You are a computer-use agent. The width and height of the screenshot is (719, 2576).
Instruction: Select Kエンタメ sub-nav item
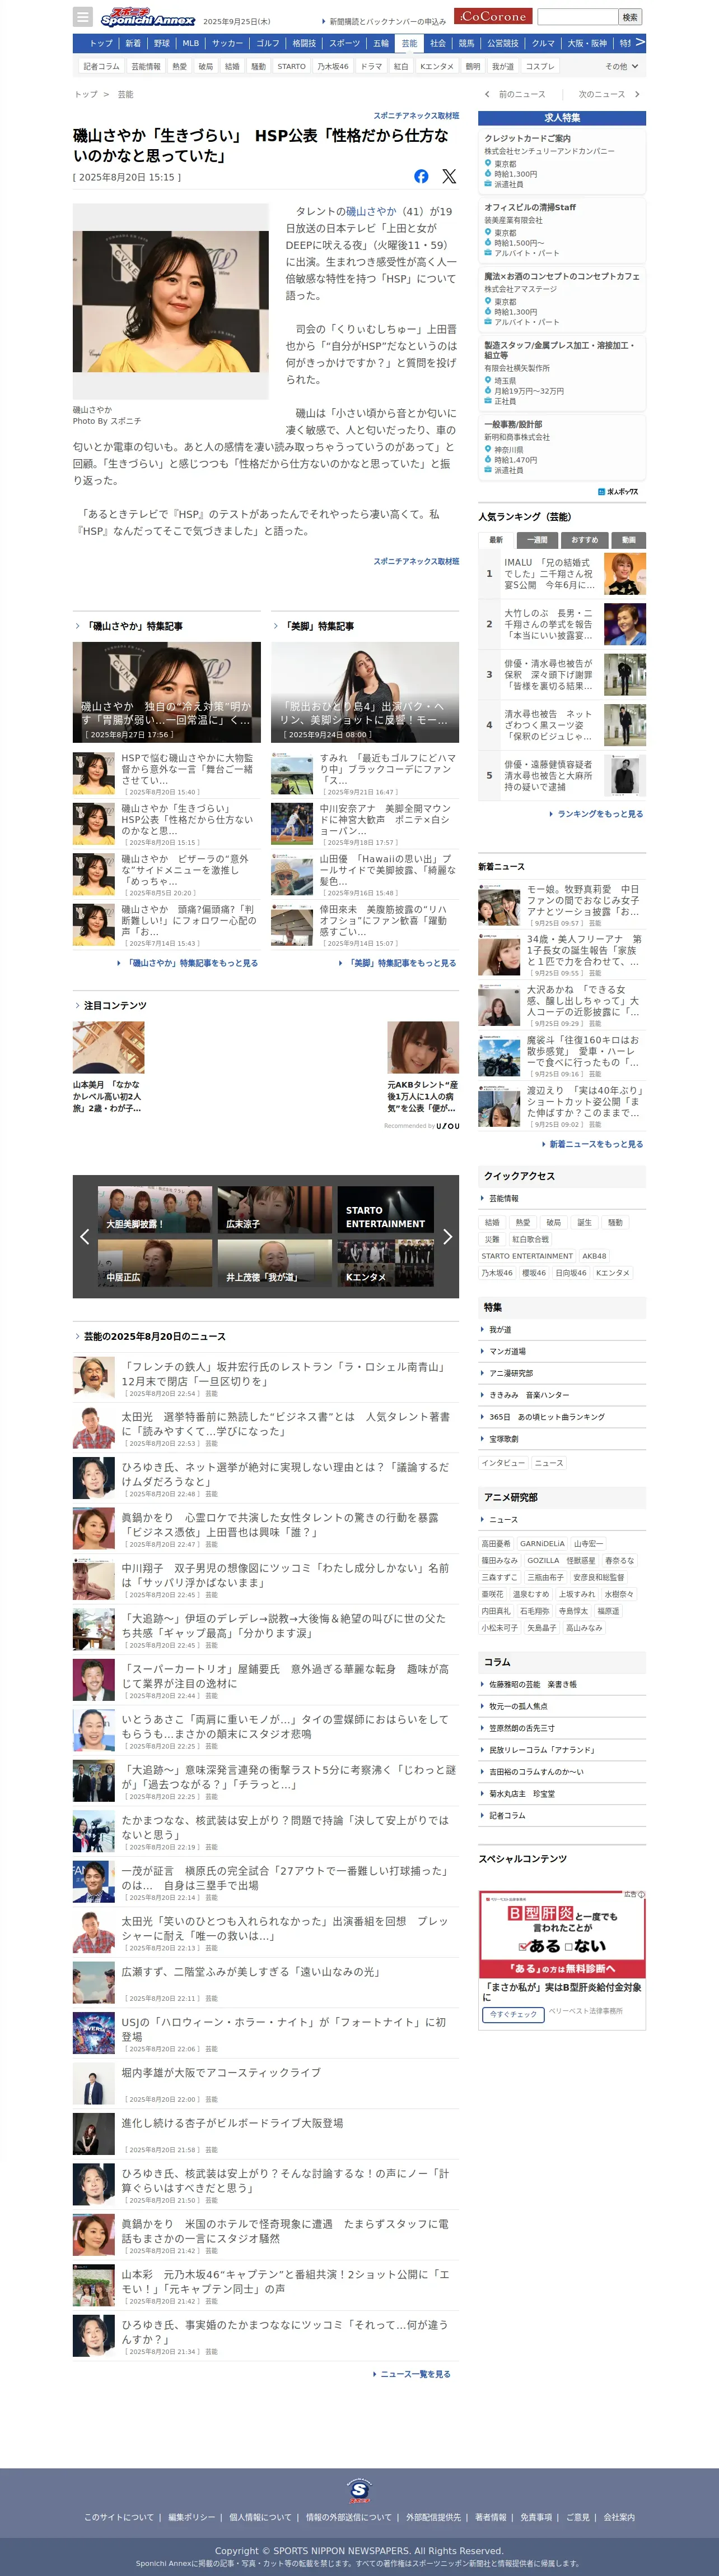tap(436, 66)
